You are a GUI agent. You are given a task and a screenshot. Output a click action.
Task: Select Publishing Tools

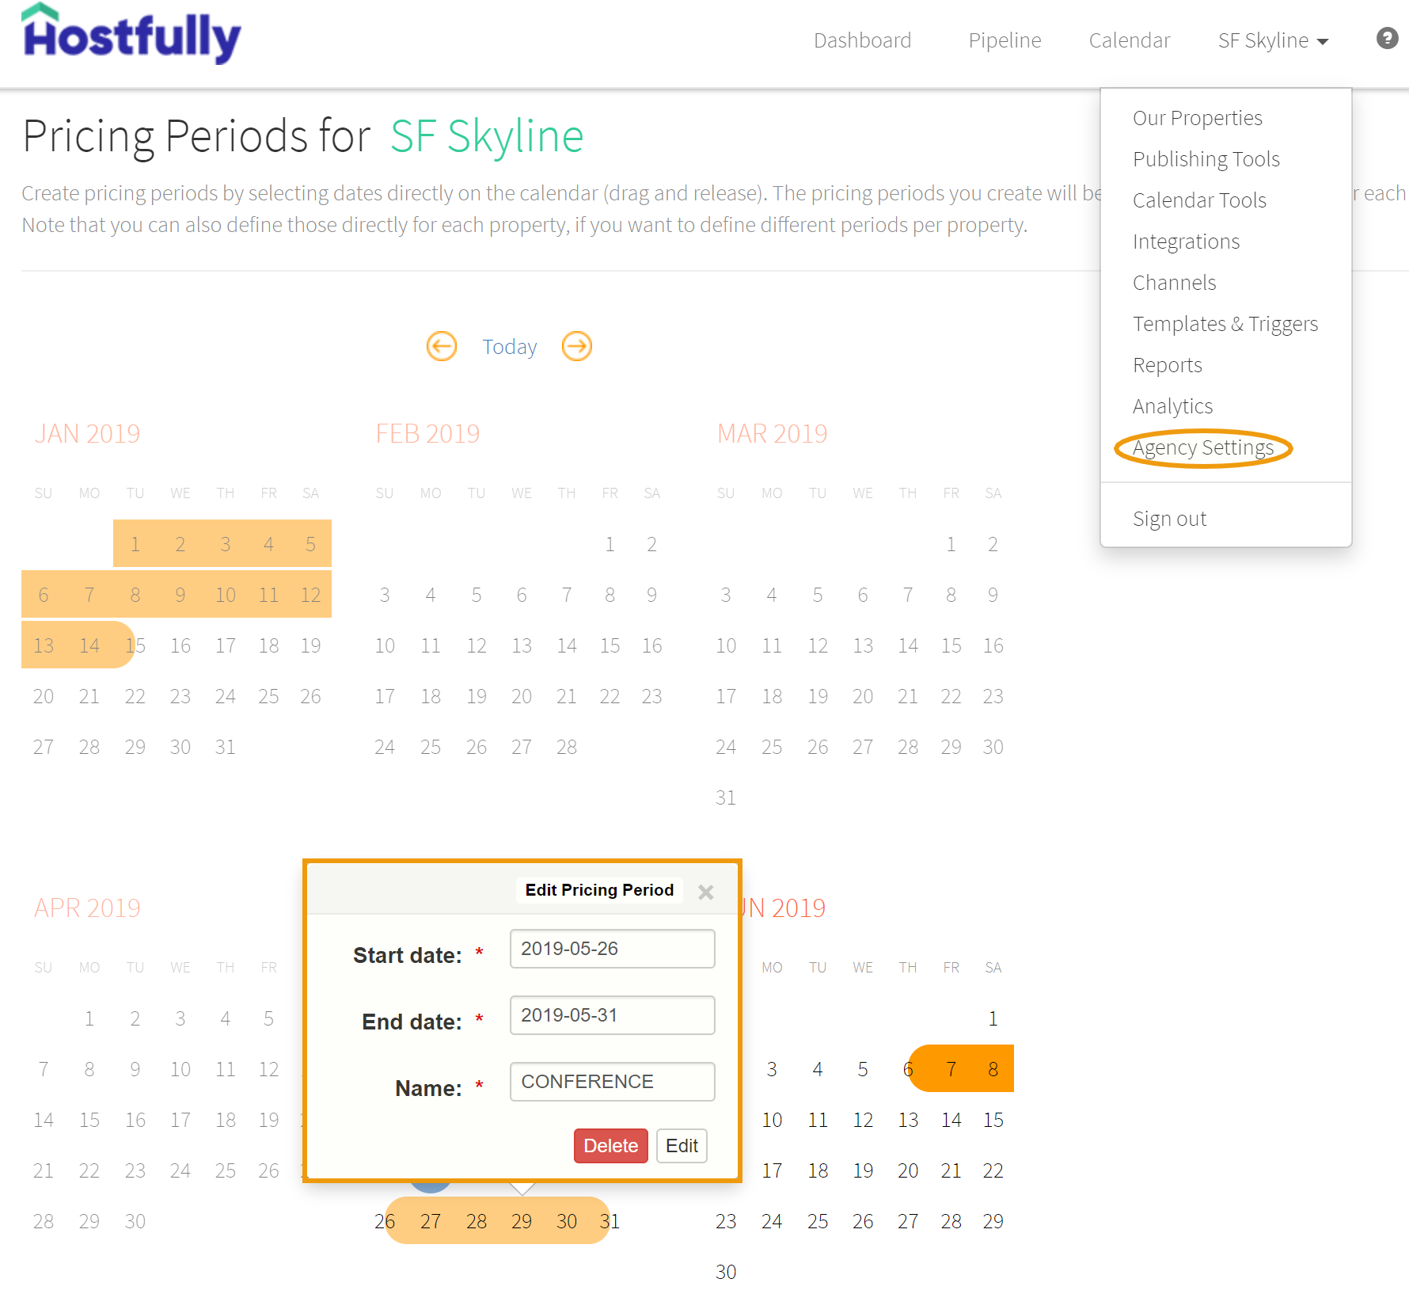(1206, 158)
